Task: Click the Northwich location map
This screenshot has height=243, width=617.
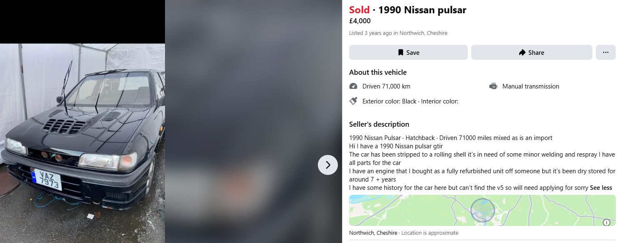Action: pos(482,211)
